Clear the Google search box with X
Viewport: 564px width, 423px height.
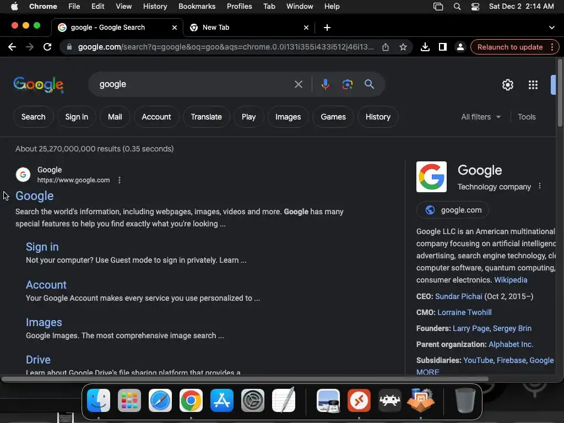(x=298, y=84)
